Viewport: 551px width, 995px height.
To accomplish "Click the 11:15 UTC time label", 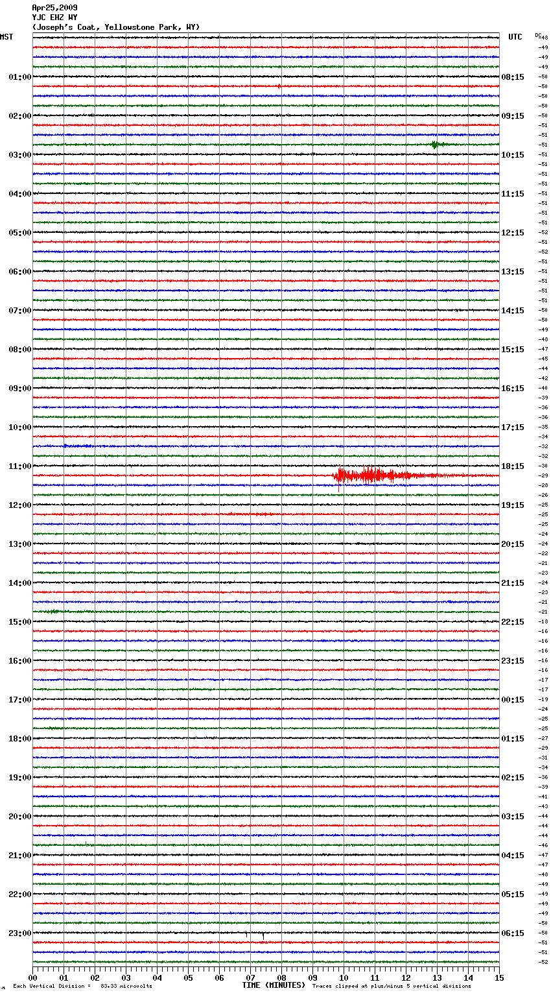I will (x=513, y=194).
